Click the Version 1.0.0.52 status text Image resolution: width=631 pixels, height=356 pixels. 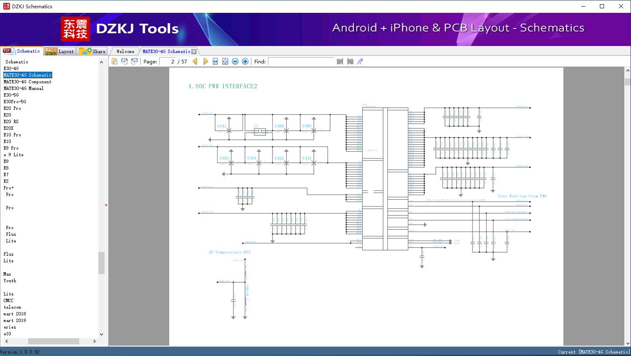point(20,352)
